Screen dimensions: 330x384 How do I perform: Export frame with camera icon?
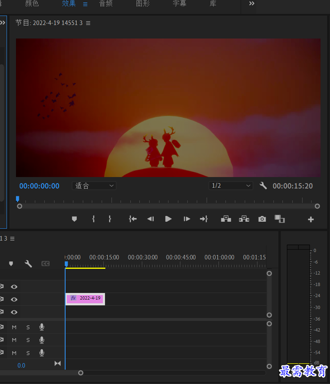click(x=262, y=219)
